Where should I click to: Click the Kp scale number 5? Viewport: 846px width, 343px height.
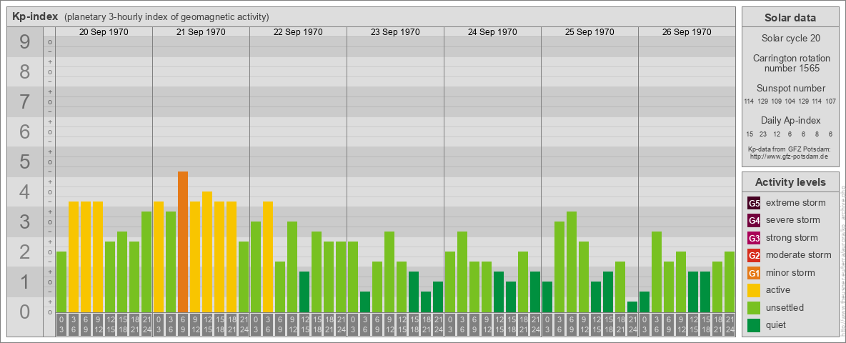[x=25, y=161]
